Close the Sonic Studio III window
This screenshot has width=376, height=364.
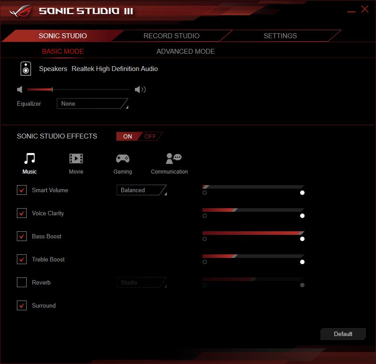(x=365, y=9)
